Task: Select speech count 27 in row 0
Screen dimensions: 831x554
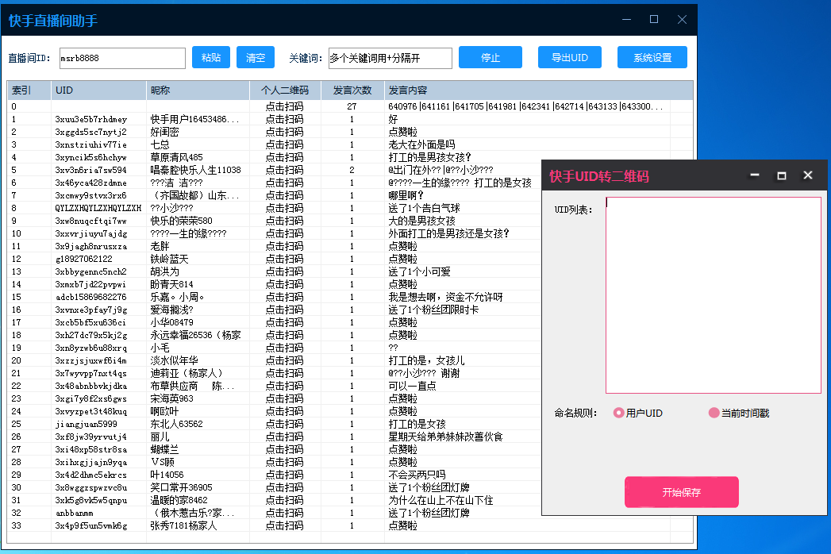Action: [352, 106]
